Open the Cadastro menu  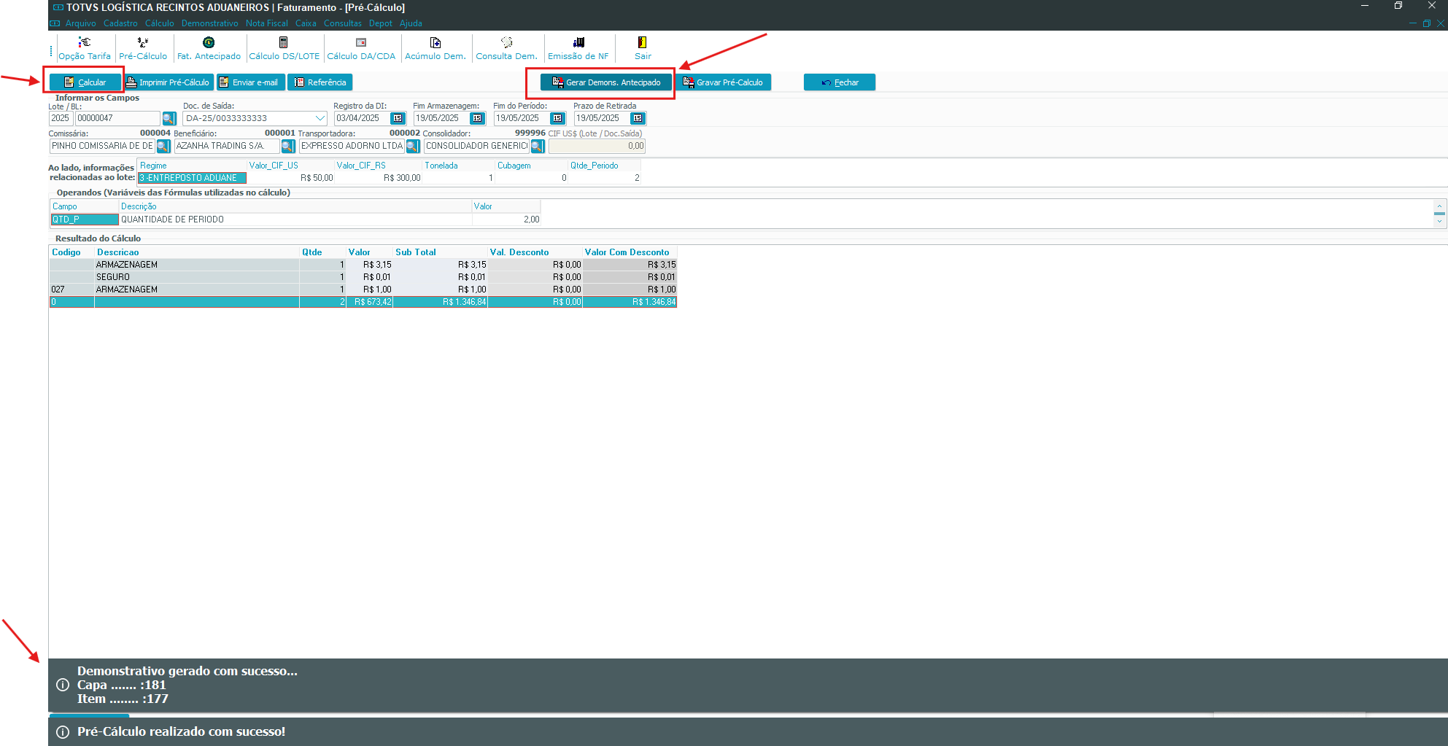120,23
